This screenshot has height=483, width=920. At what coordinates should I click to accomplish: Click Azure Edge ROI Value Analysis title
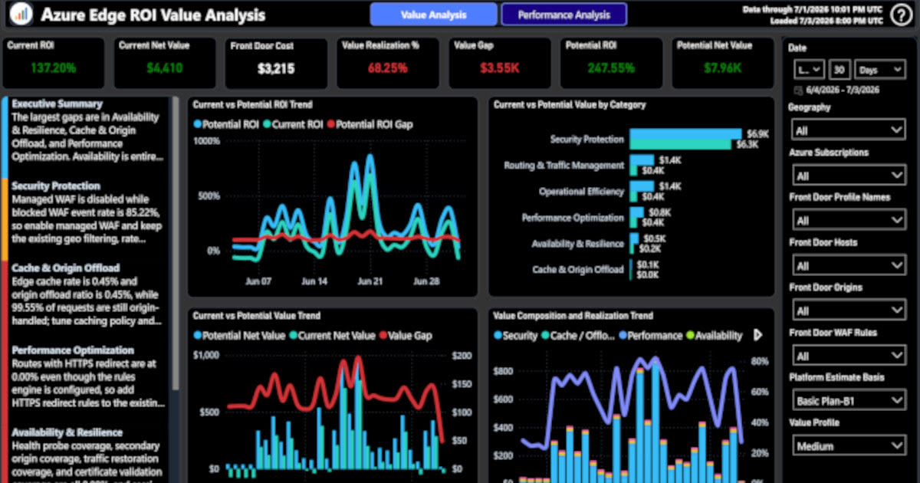pos(153,15)
